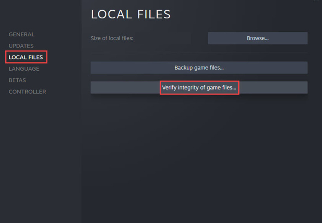This screenshot has width=322, height=223.
Task: Click the LOCAL FILES page heading
Action: pyautogui.click(x=130, y=14)
